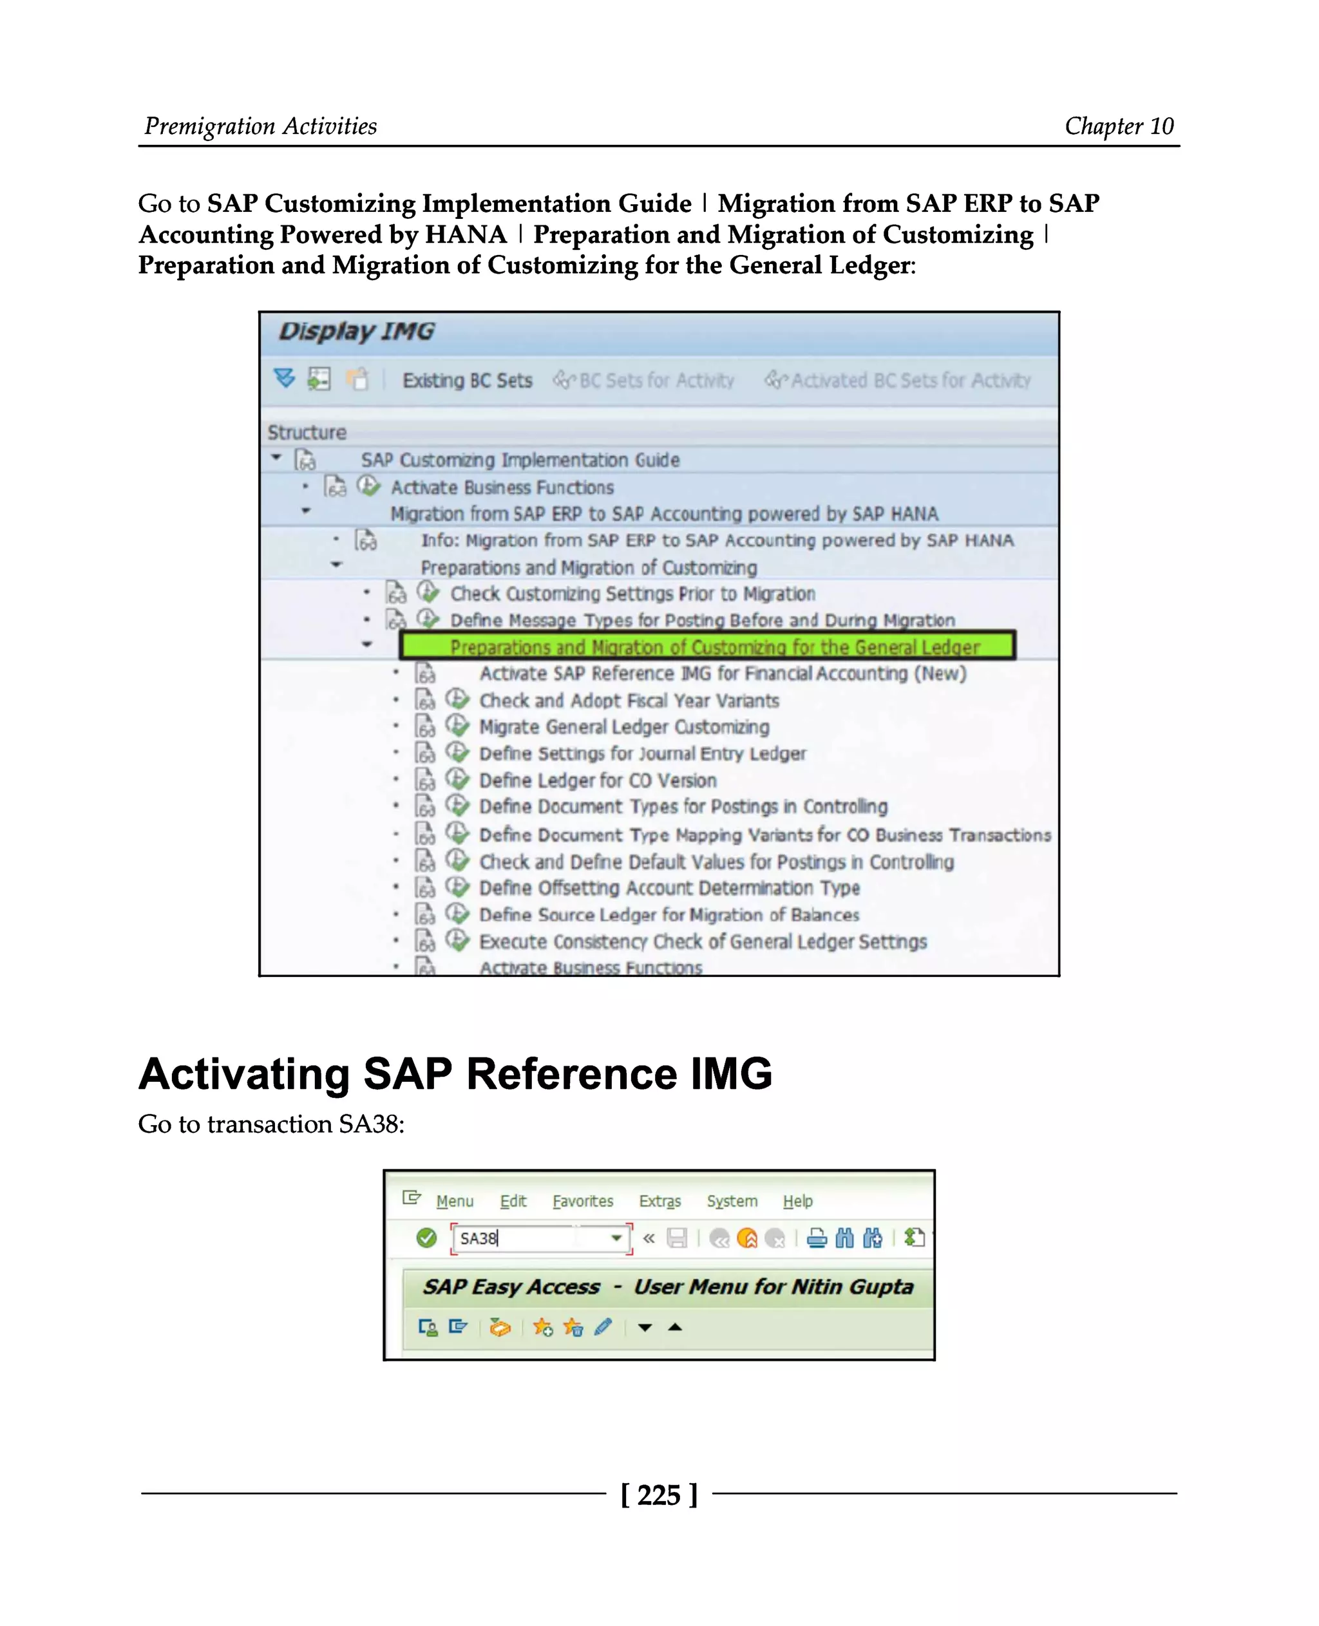Collapse the Migration from SAP ERP node

305,511
